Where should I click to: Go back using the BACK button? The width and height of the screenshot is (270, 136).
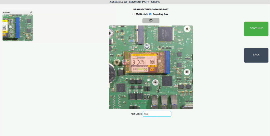coord(256,55)
